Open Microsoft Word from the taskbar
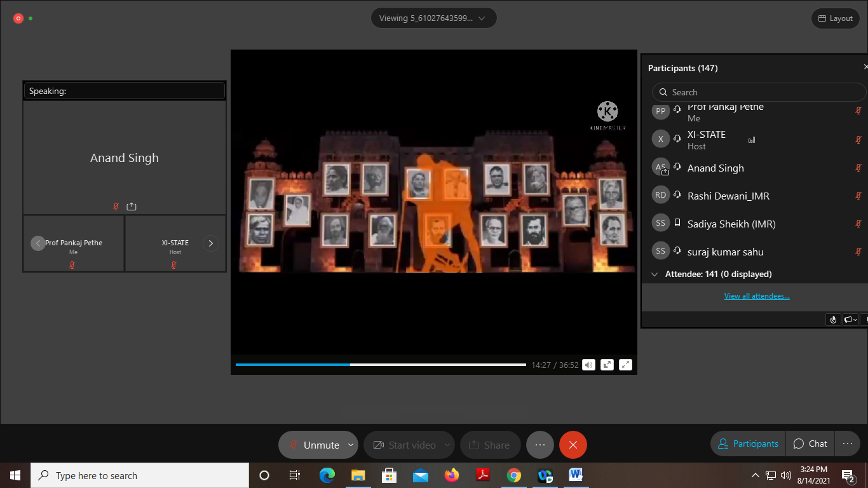The height and width of the screenshot is (488, 868). coord(576,475)
